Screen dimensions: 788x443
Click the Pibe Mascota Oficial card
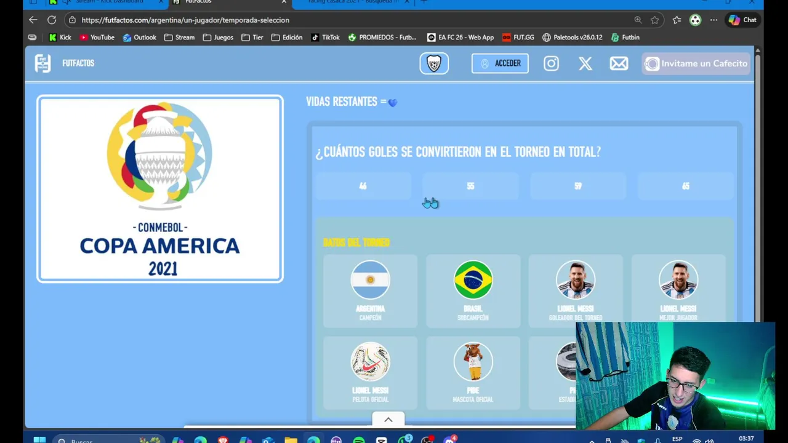(473, 373)
